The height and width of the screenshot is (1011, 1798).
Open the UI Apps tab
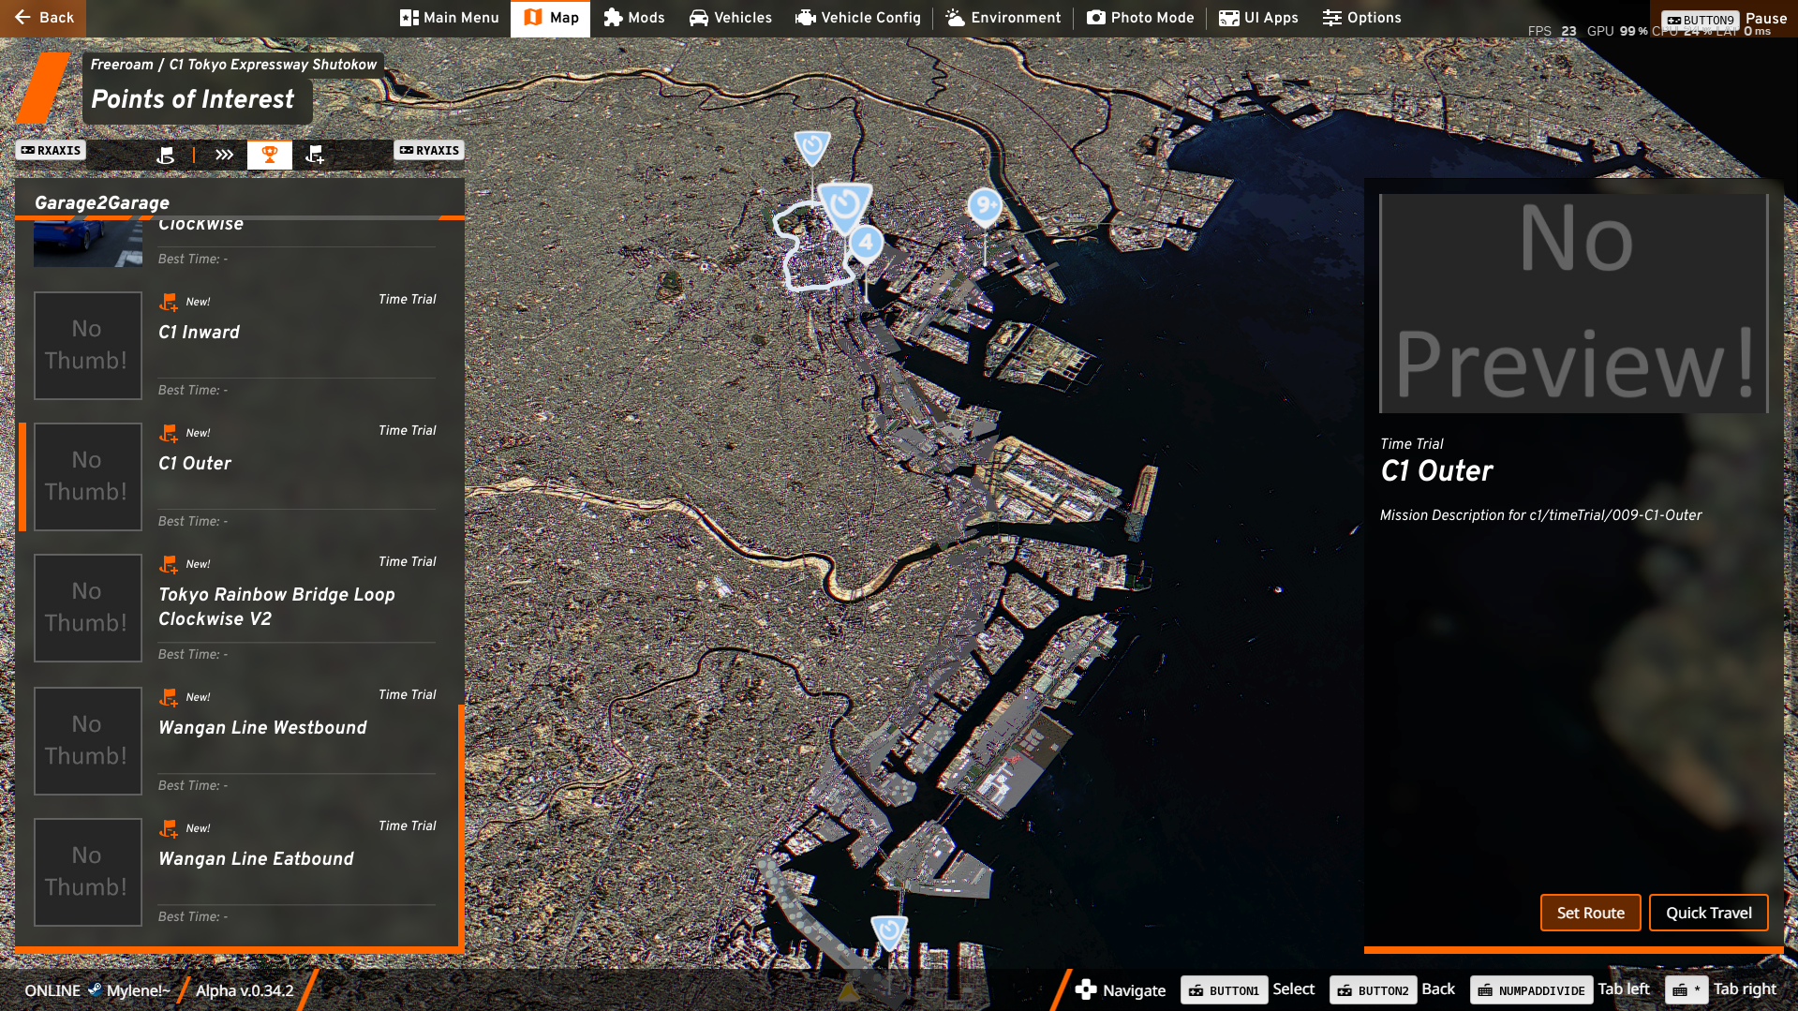(x=1258, y=18)
